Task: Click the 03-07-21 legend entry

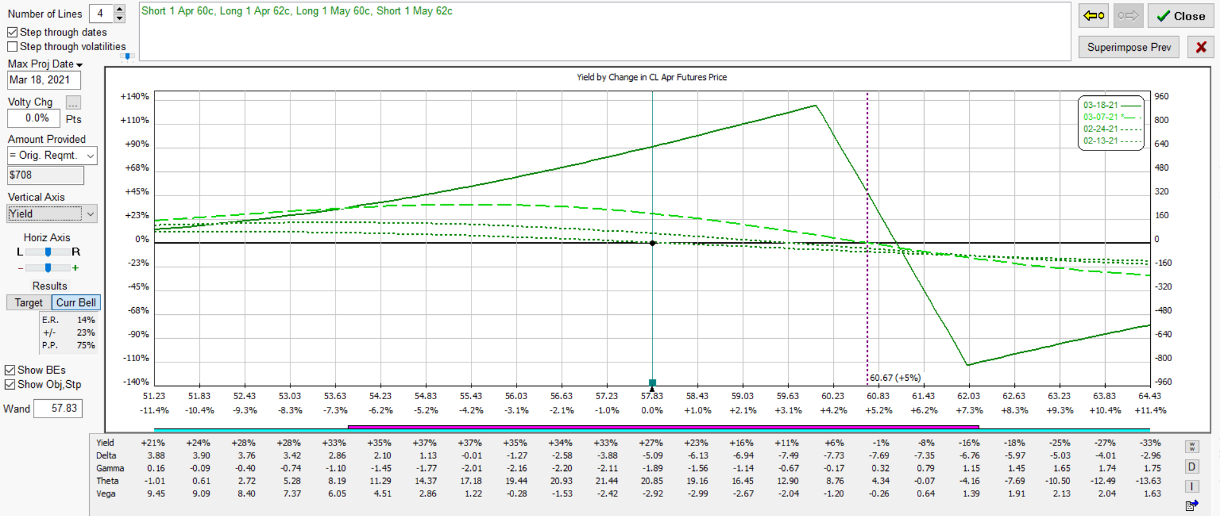Action: [1111, 117]
